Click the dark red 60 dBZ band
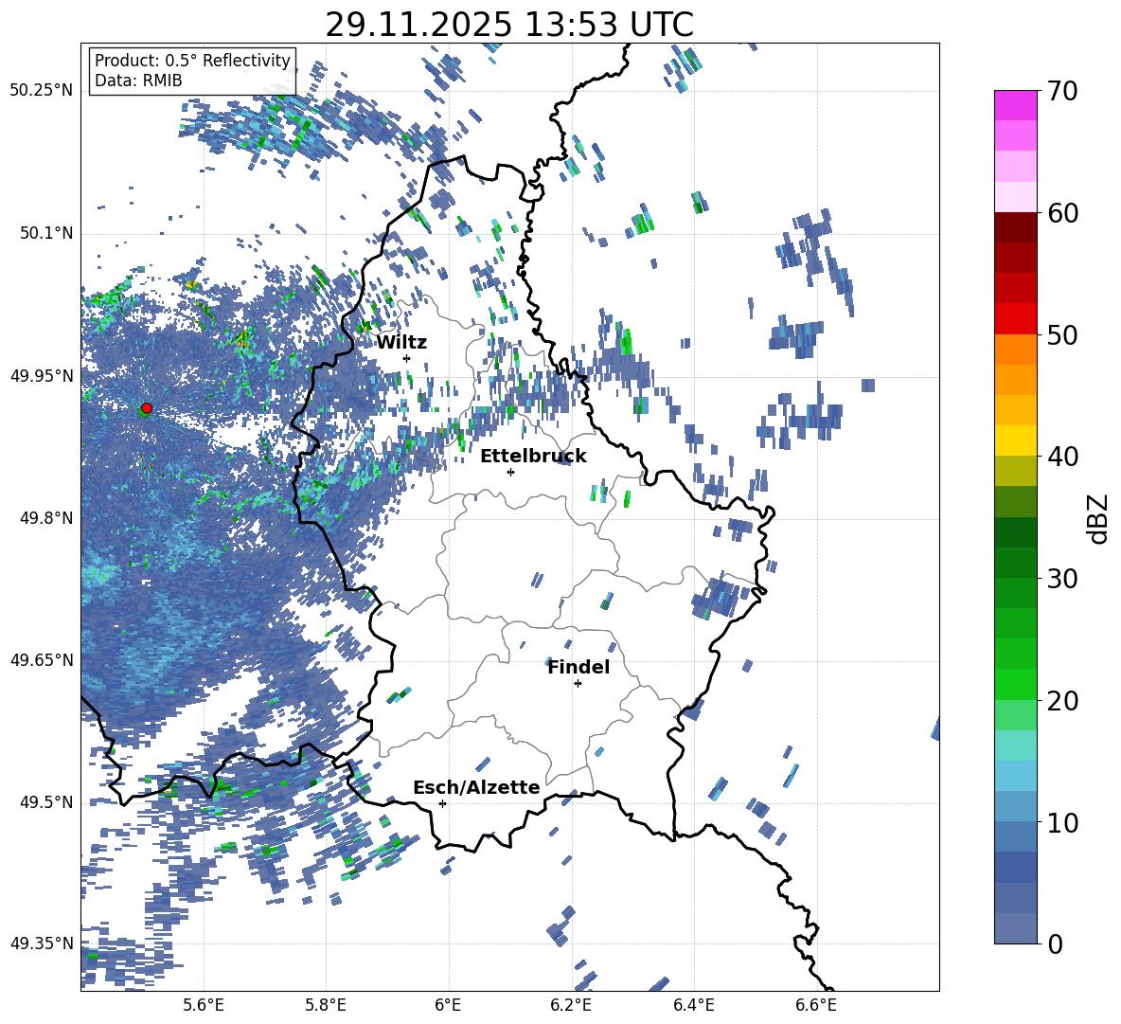 point(1015,227)
